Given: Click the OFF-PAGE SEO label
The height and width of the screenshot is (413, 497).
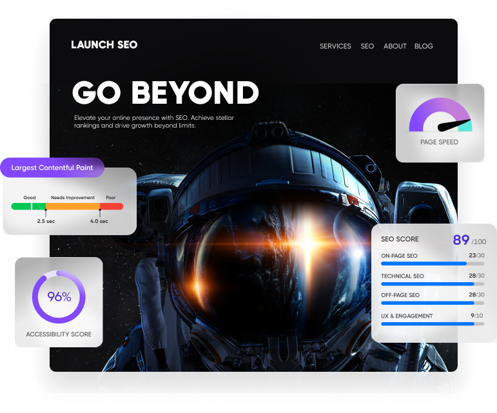Looking at the screenshot, I should [x=400, y=295].
